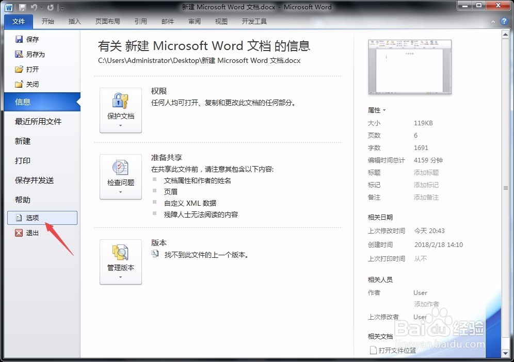The image size is (514, 362).
Task: Click the 保存 (Save) icon in the sidebar
Action: pos(18,39)
